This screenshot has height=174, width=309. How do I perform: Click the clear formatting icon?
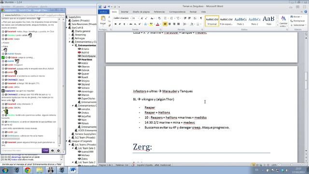[159, 18]
